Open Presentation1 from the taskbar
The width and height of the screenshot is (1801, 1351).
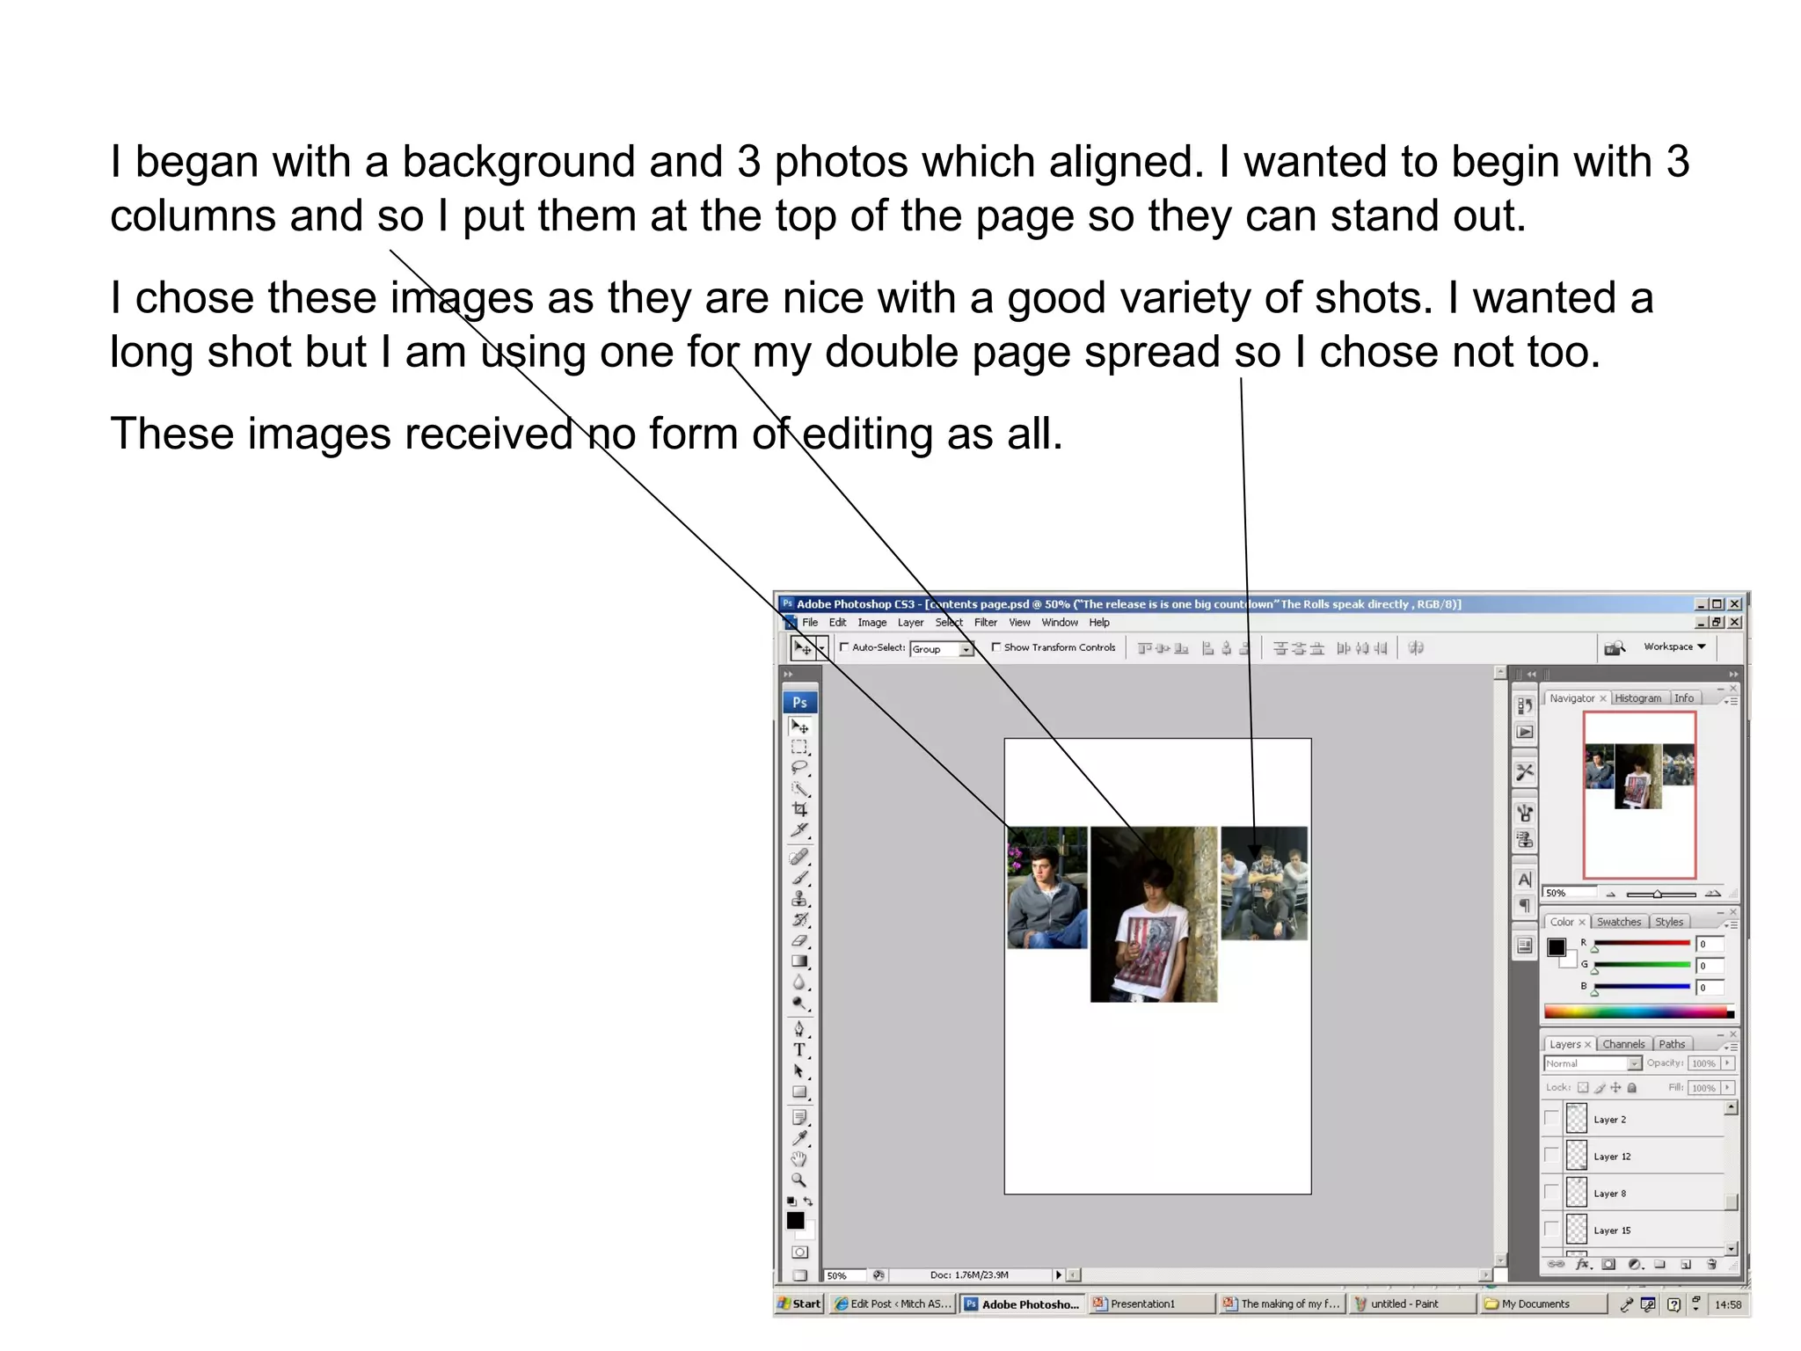coord(1152,1304)
